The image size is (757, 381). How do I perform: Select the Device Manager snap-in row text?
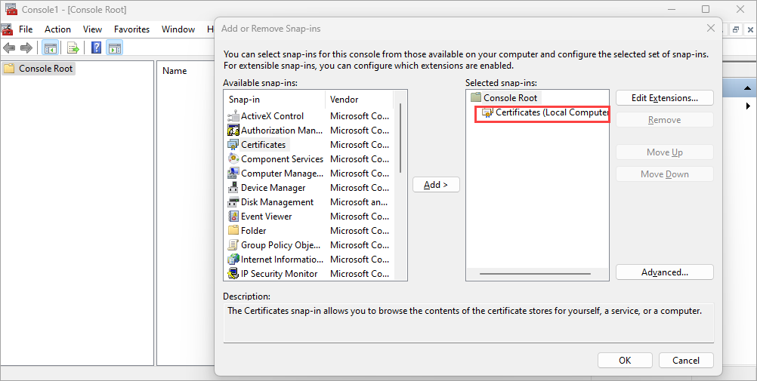[x=273, y=188]
